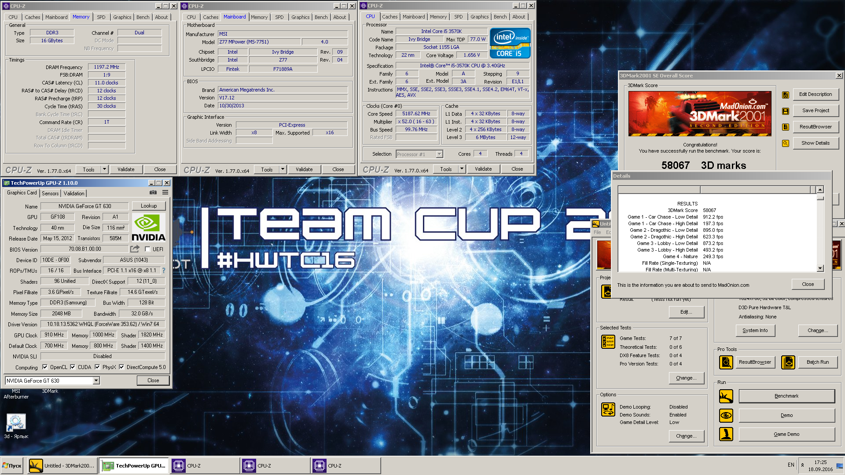This screenshot has width=845, height=475.
Task: Open Processor #1 selection dropdown in CPU-Z
Action: pos(439,154)
